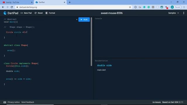Click the extension icon with red badge
Viewport: 187px width, 105px height.
click(x=167, y=7)
